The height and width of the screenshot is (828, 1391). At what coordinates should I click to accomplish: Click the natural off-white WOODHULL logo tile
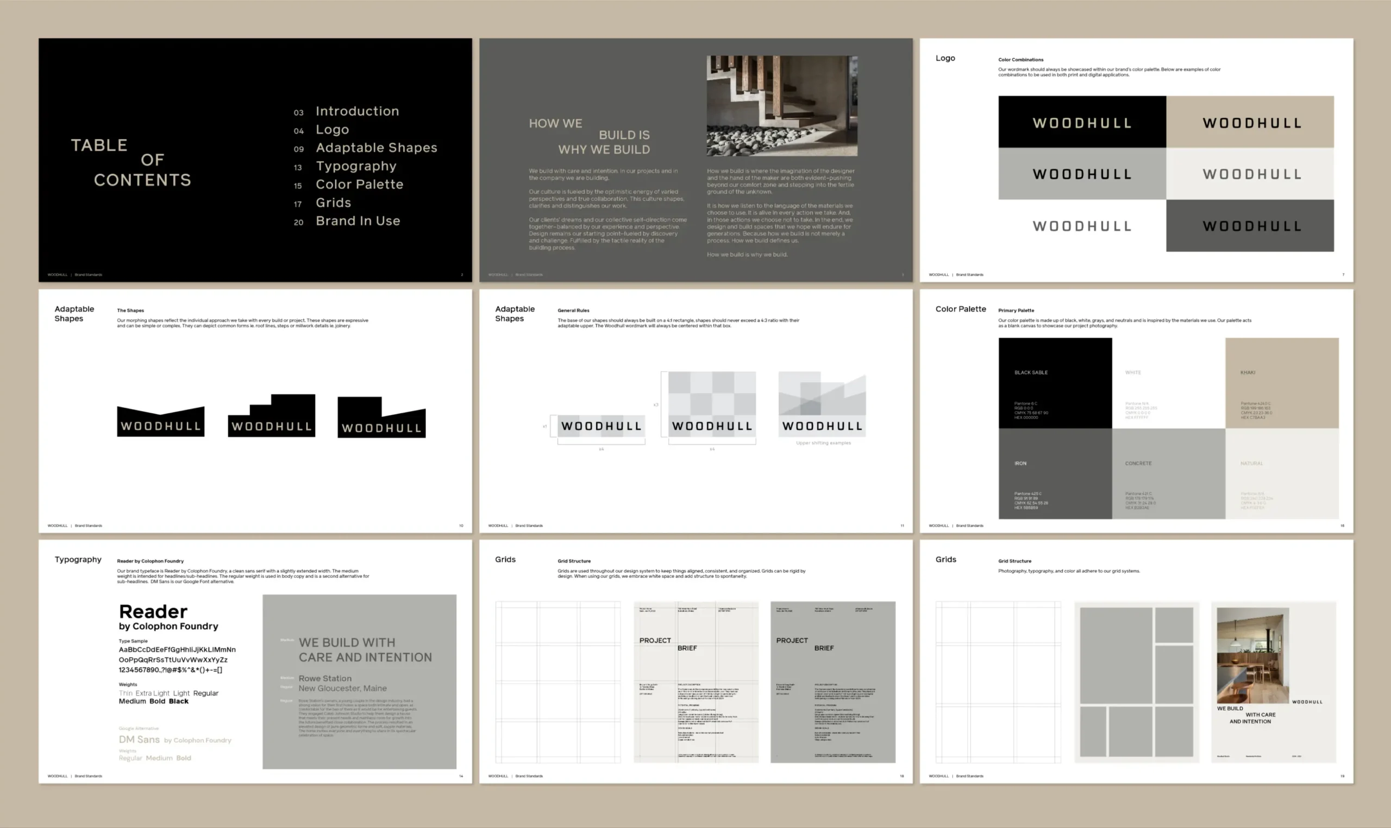click(x=1250, y=174)
